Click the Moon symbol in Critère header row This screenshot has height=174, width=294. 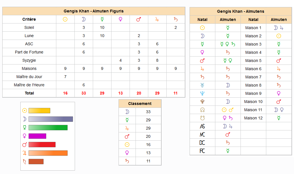click(84, 19)
